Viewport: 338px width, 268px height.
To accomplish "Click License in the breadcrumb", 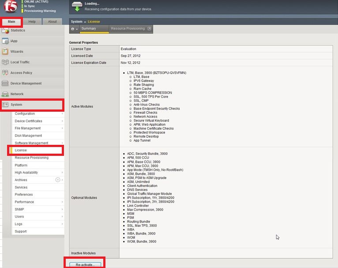I will (x=94, y=22).
